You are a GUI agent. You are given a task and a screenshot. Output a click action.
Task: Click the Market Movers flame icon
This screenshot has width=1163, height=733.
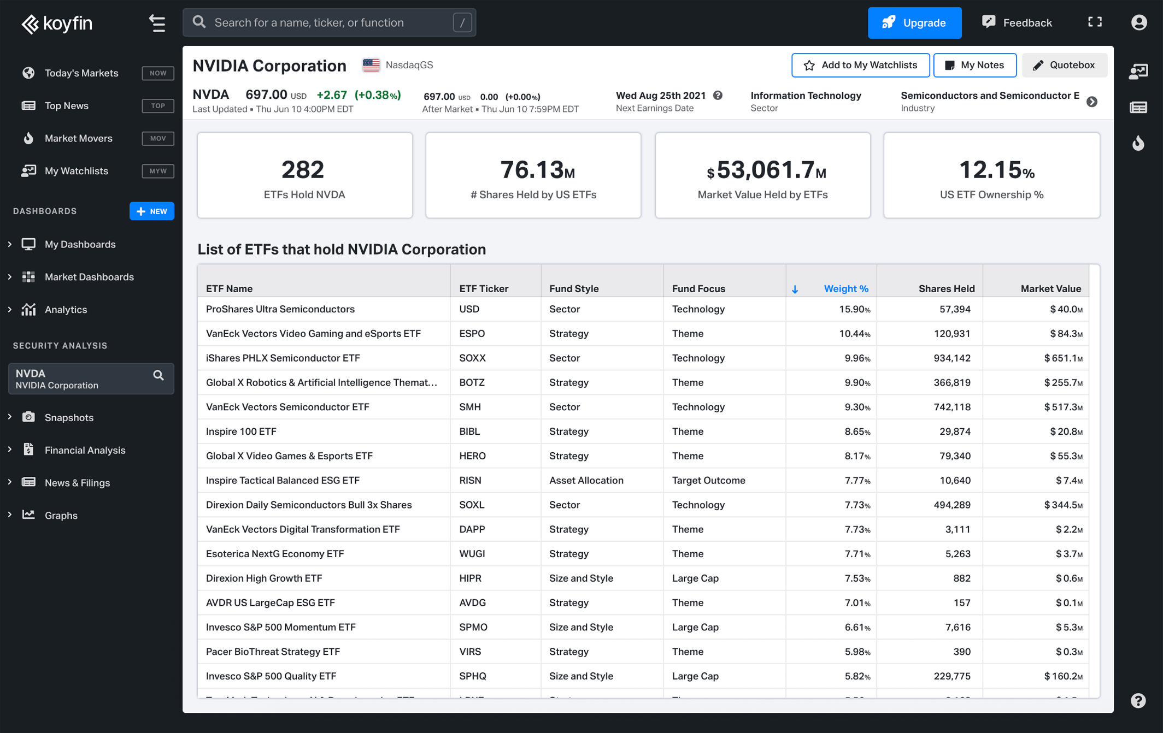coord(28,138)
